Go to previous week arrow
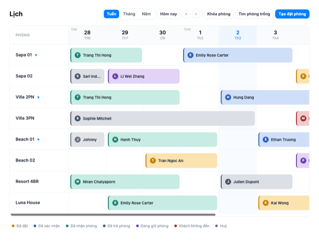 [x=186, y=14]
